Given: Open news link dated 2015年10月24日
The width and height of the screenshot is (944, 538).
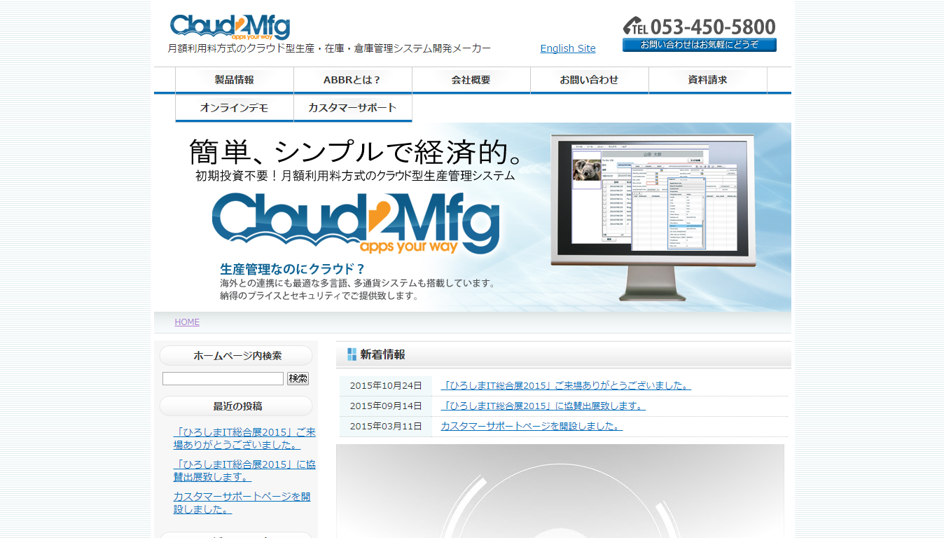Looking at the screenshot, I should (x=565, y=386).
